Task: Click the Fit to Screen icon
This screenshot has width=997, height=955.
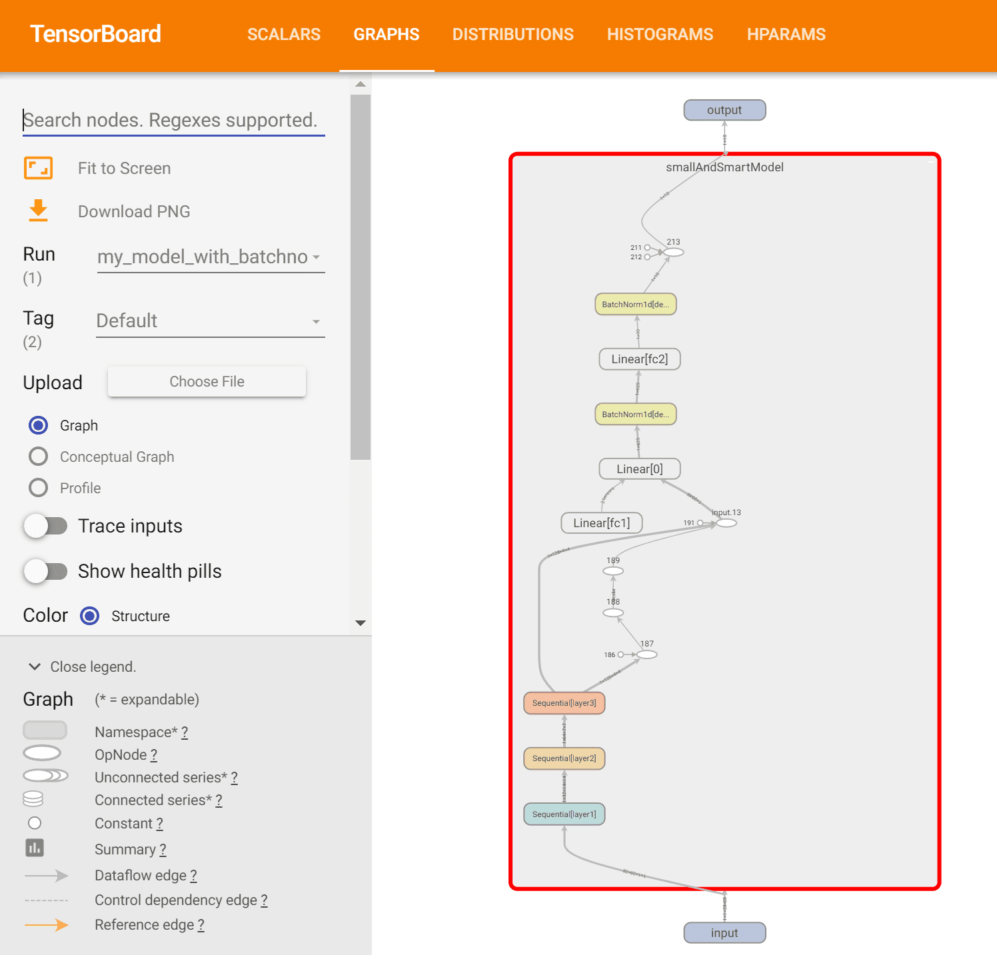Action: tap(38, 168)
